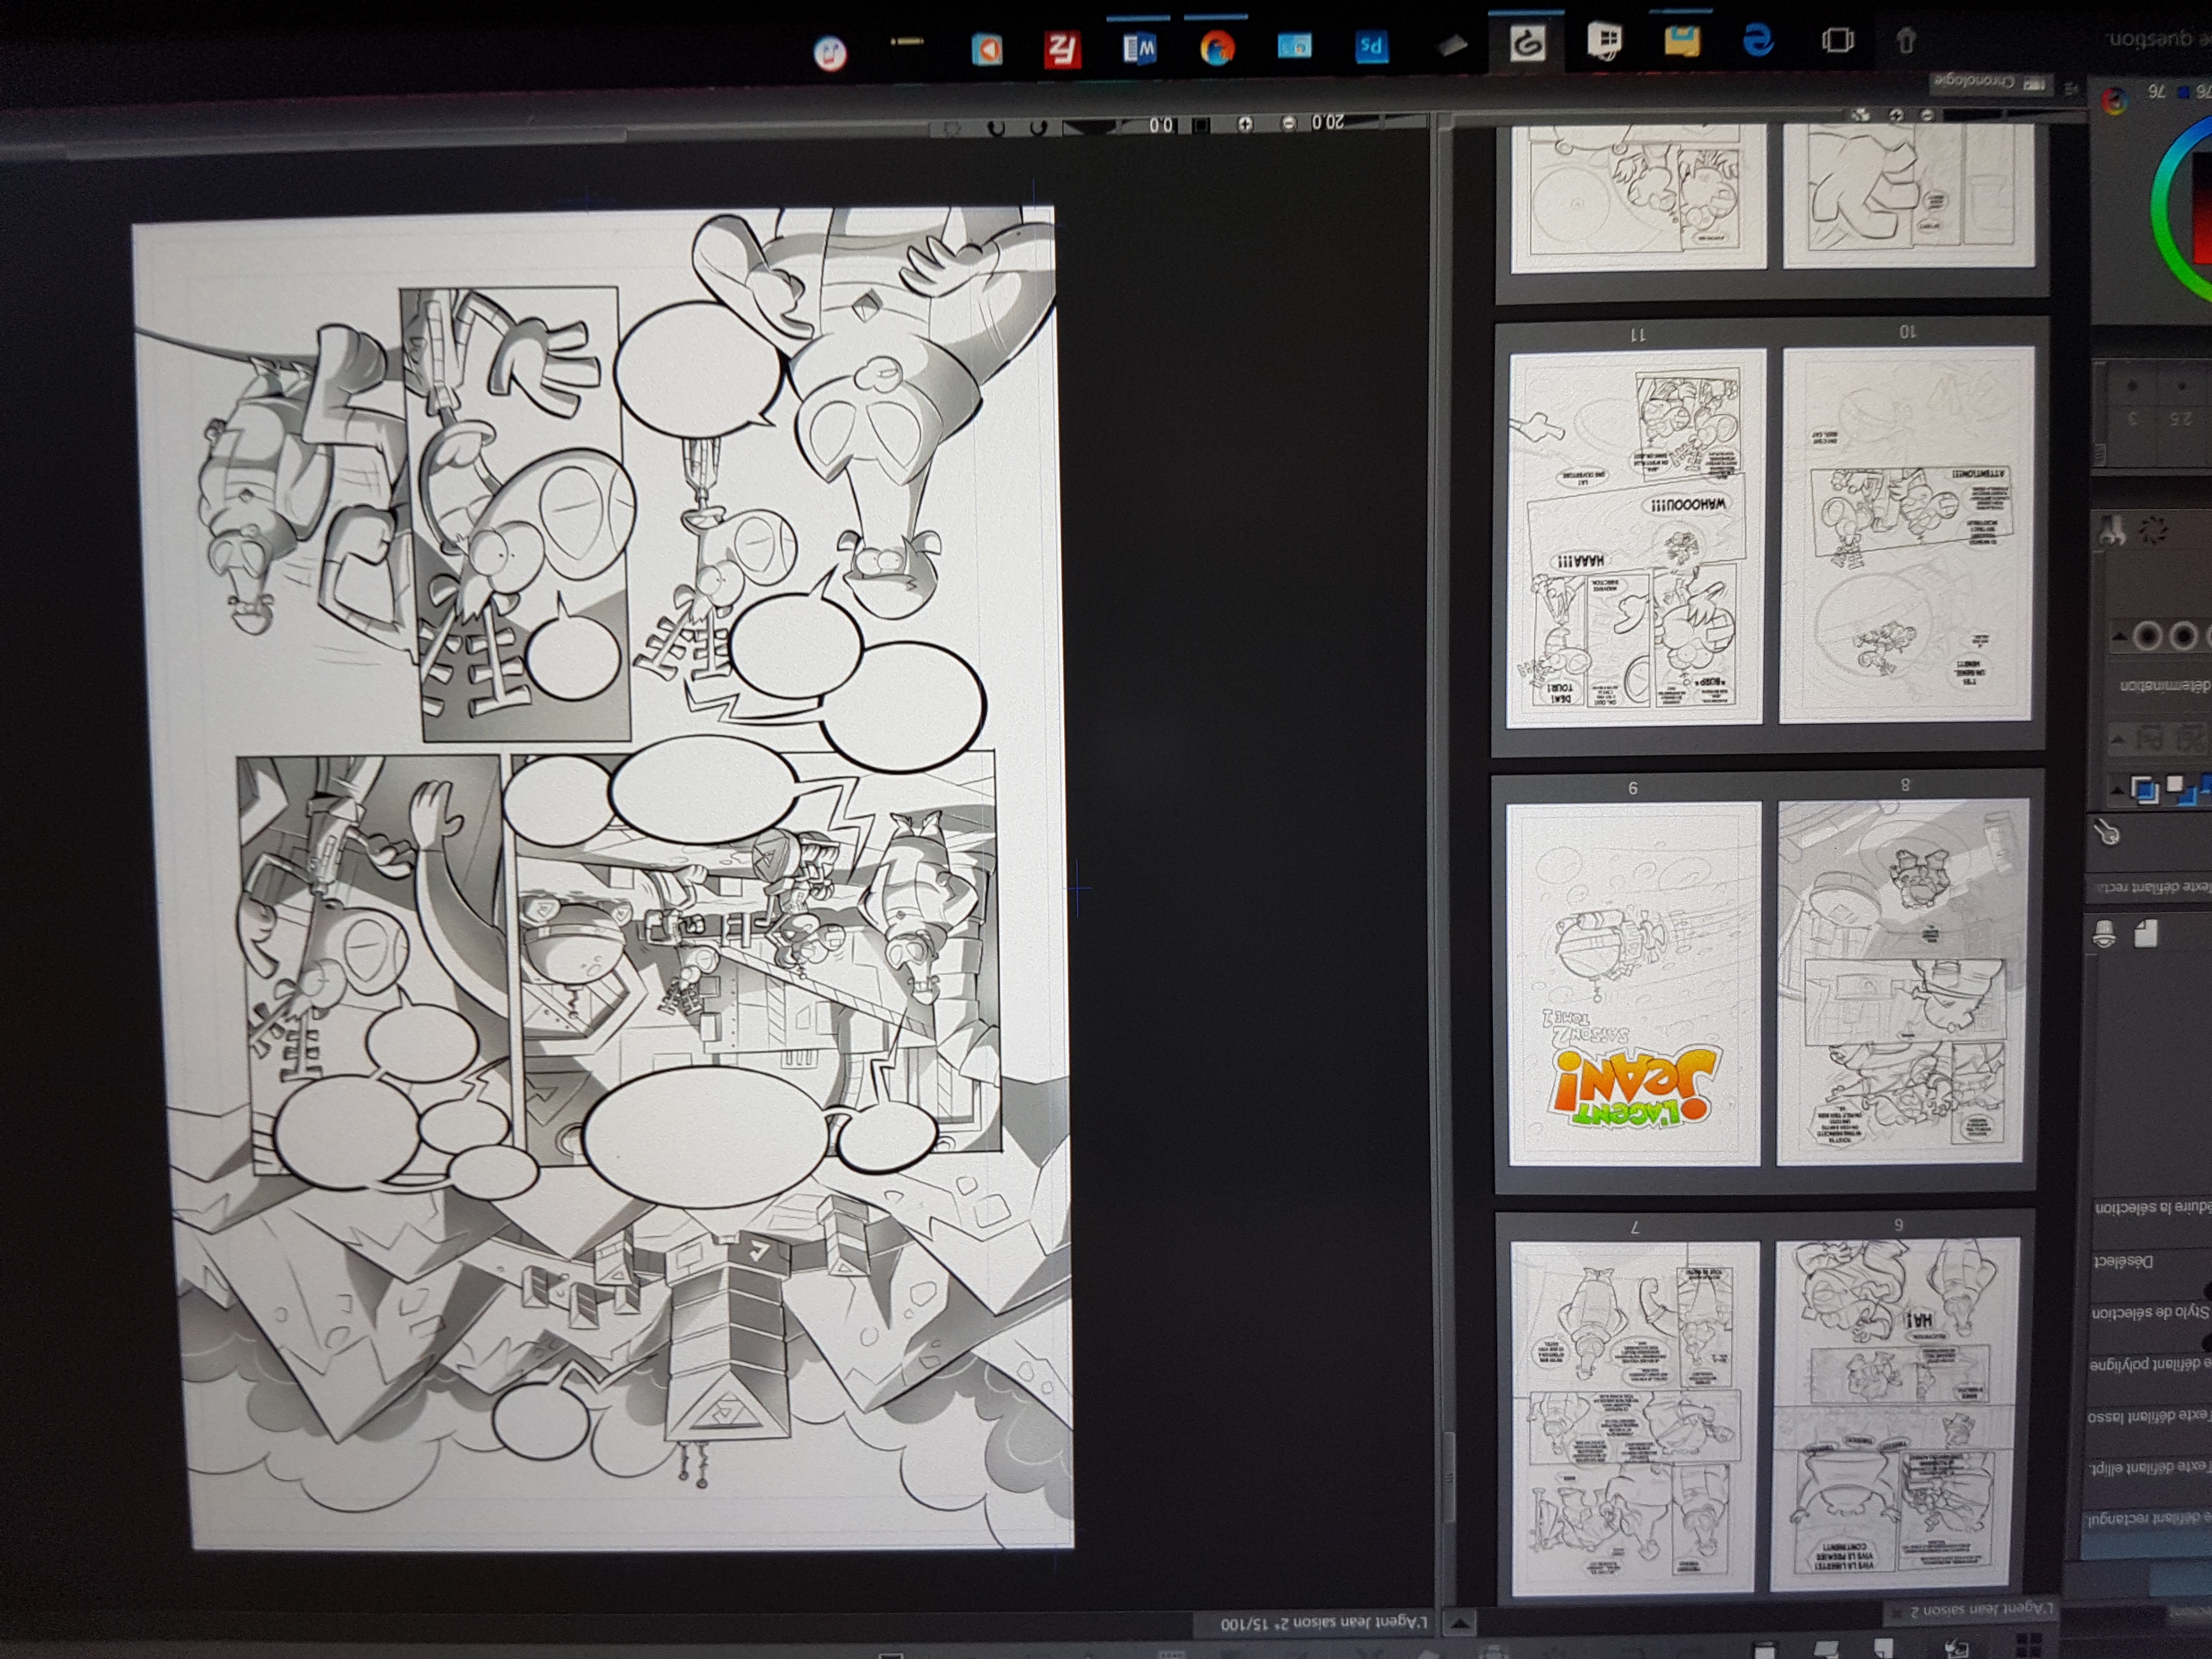Select the second circular ring option

tap(2184, 636)
